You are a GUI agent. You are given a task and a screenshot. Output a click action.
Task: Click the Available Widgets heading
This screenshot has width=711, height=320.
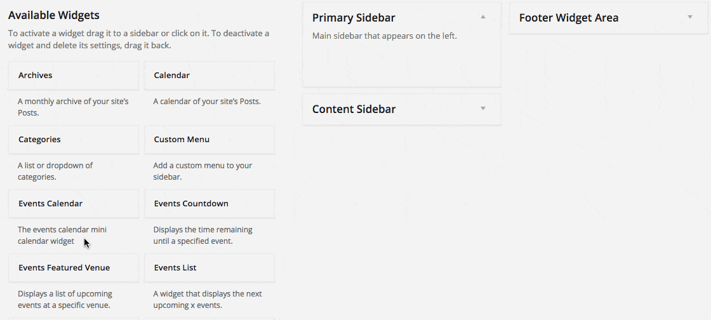tap(53, 15)
